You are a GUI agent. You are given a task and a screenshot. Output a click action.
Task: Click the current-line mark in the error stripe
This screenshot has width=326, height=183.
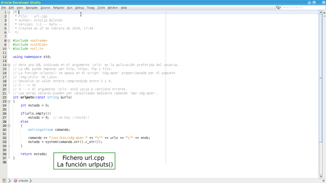(x=324, y=16)
